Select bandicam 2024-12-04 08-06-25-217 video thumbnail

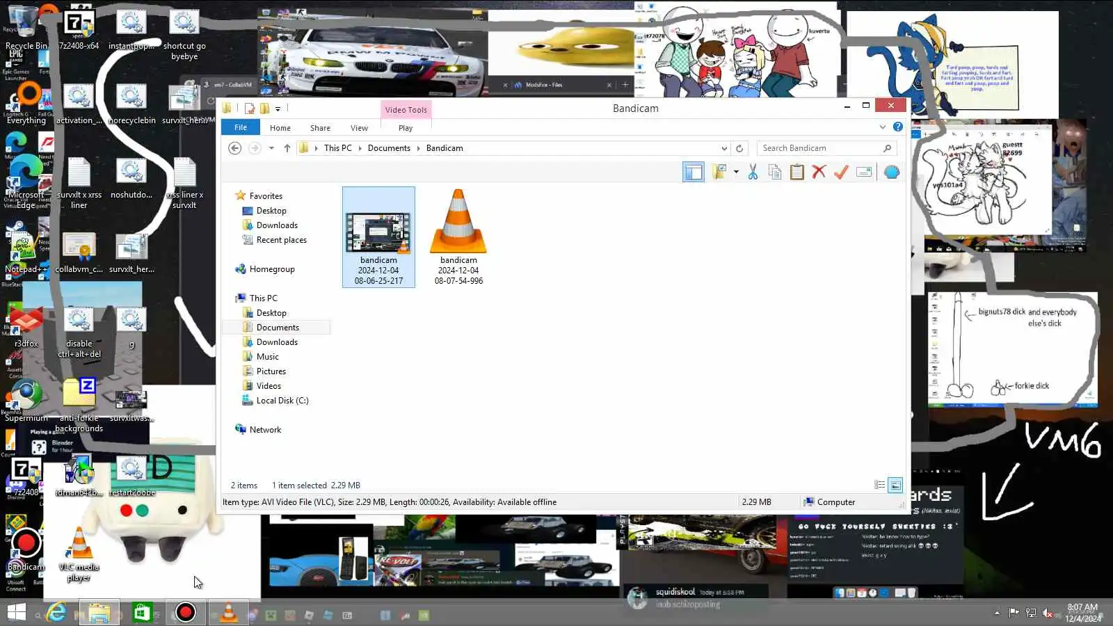point(378,236)
